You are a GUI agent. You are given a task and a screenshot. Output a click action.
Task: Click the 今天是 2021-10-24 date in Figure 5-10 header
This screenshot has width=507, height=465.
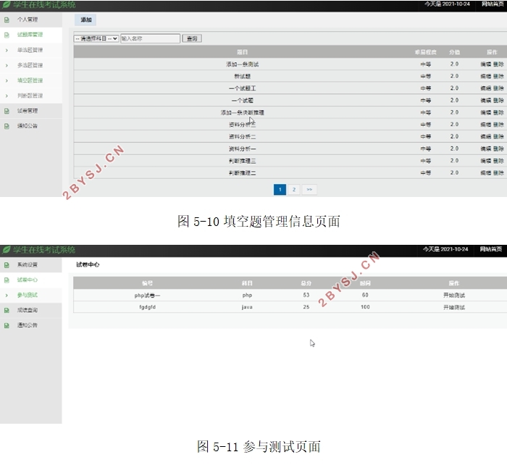[447, 4]
